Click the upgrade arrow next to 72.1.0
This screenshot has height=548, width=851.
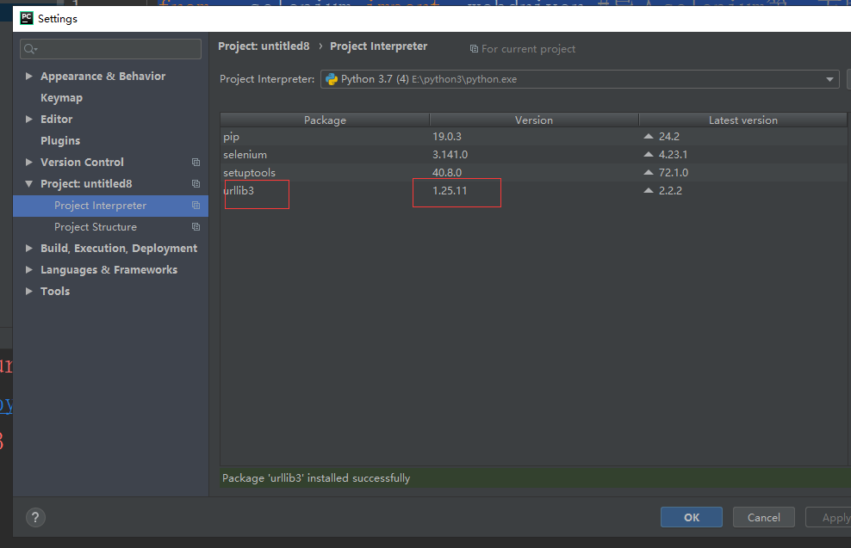648,172
